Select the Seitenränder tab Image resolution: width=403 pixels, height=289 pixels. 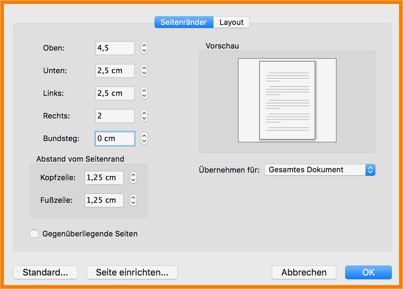pos(184,22)
